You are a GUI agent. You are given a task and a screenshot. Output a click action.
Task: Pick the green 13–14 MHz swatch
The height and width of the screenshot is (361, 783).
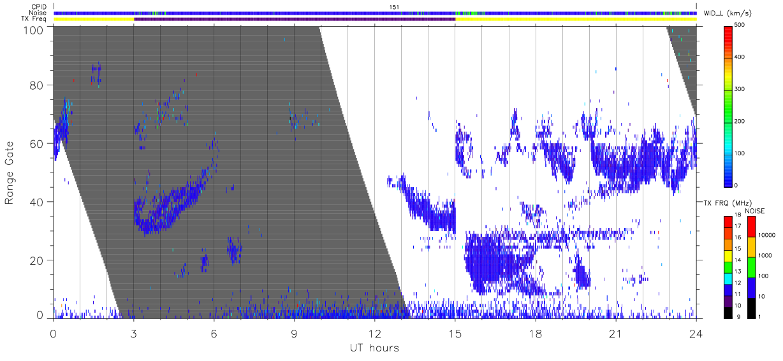tap(728, 267)
